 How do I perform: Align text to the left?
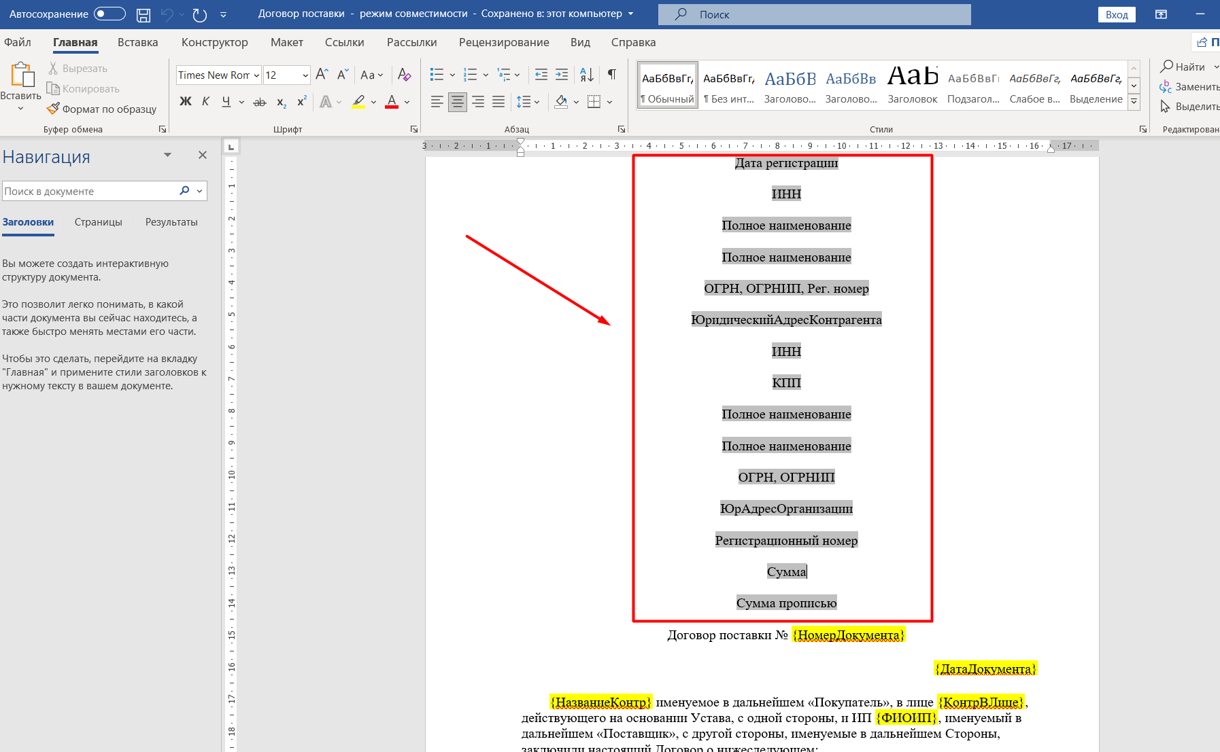437,102
